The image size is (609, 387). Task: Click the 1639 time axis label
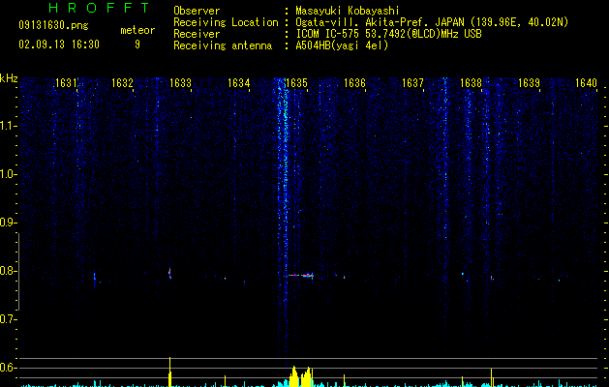[529, 83]
